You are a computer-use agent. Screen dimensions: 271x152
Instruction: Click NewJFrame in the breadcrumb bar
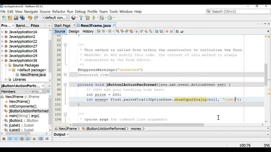68,128
